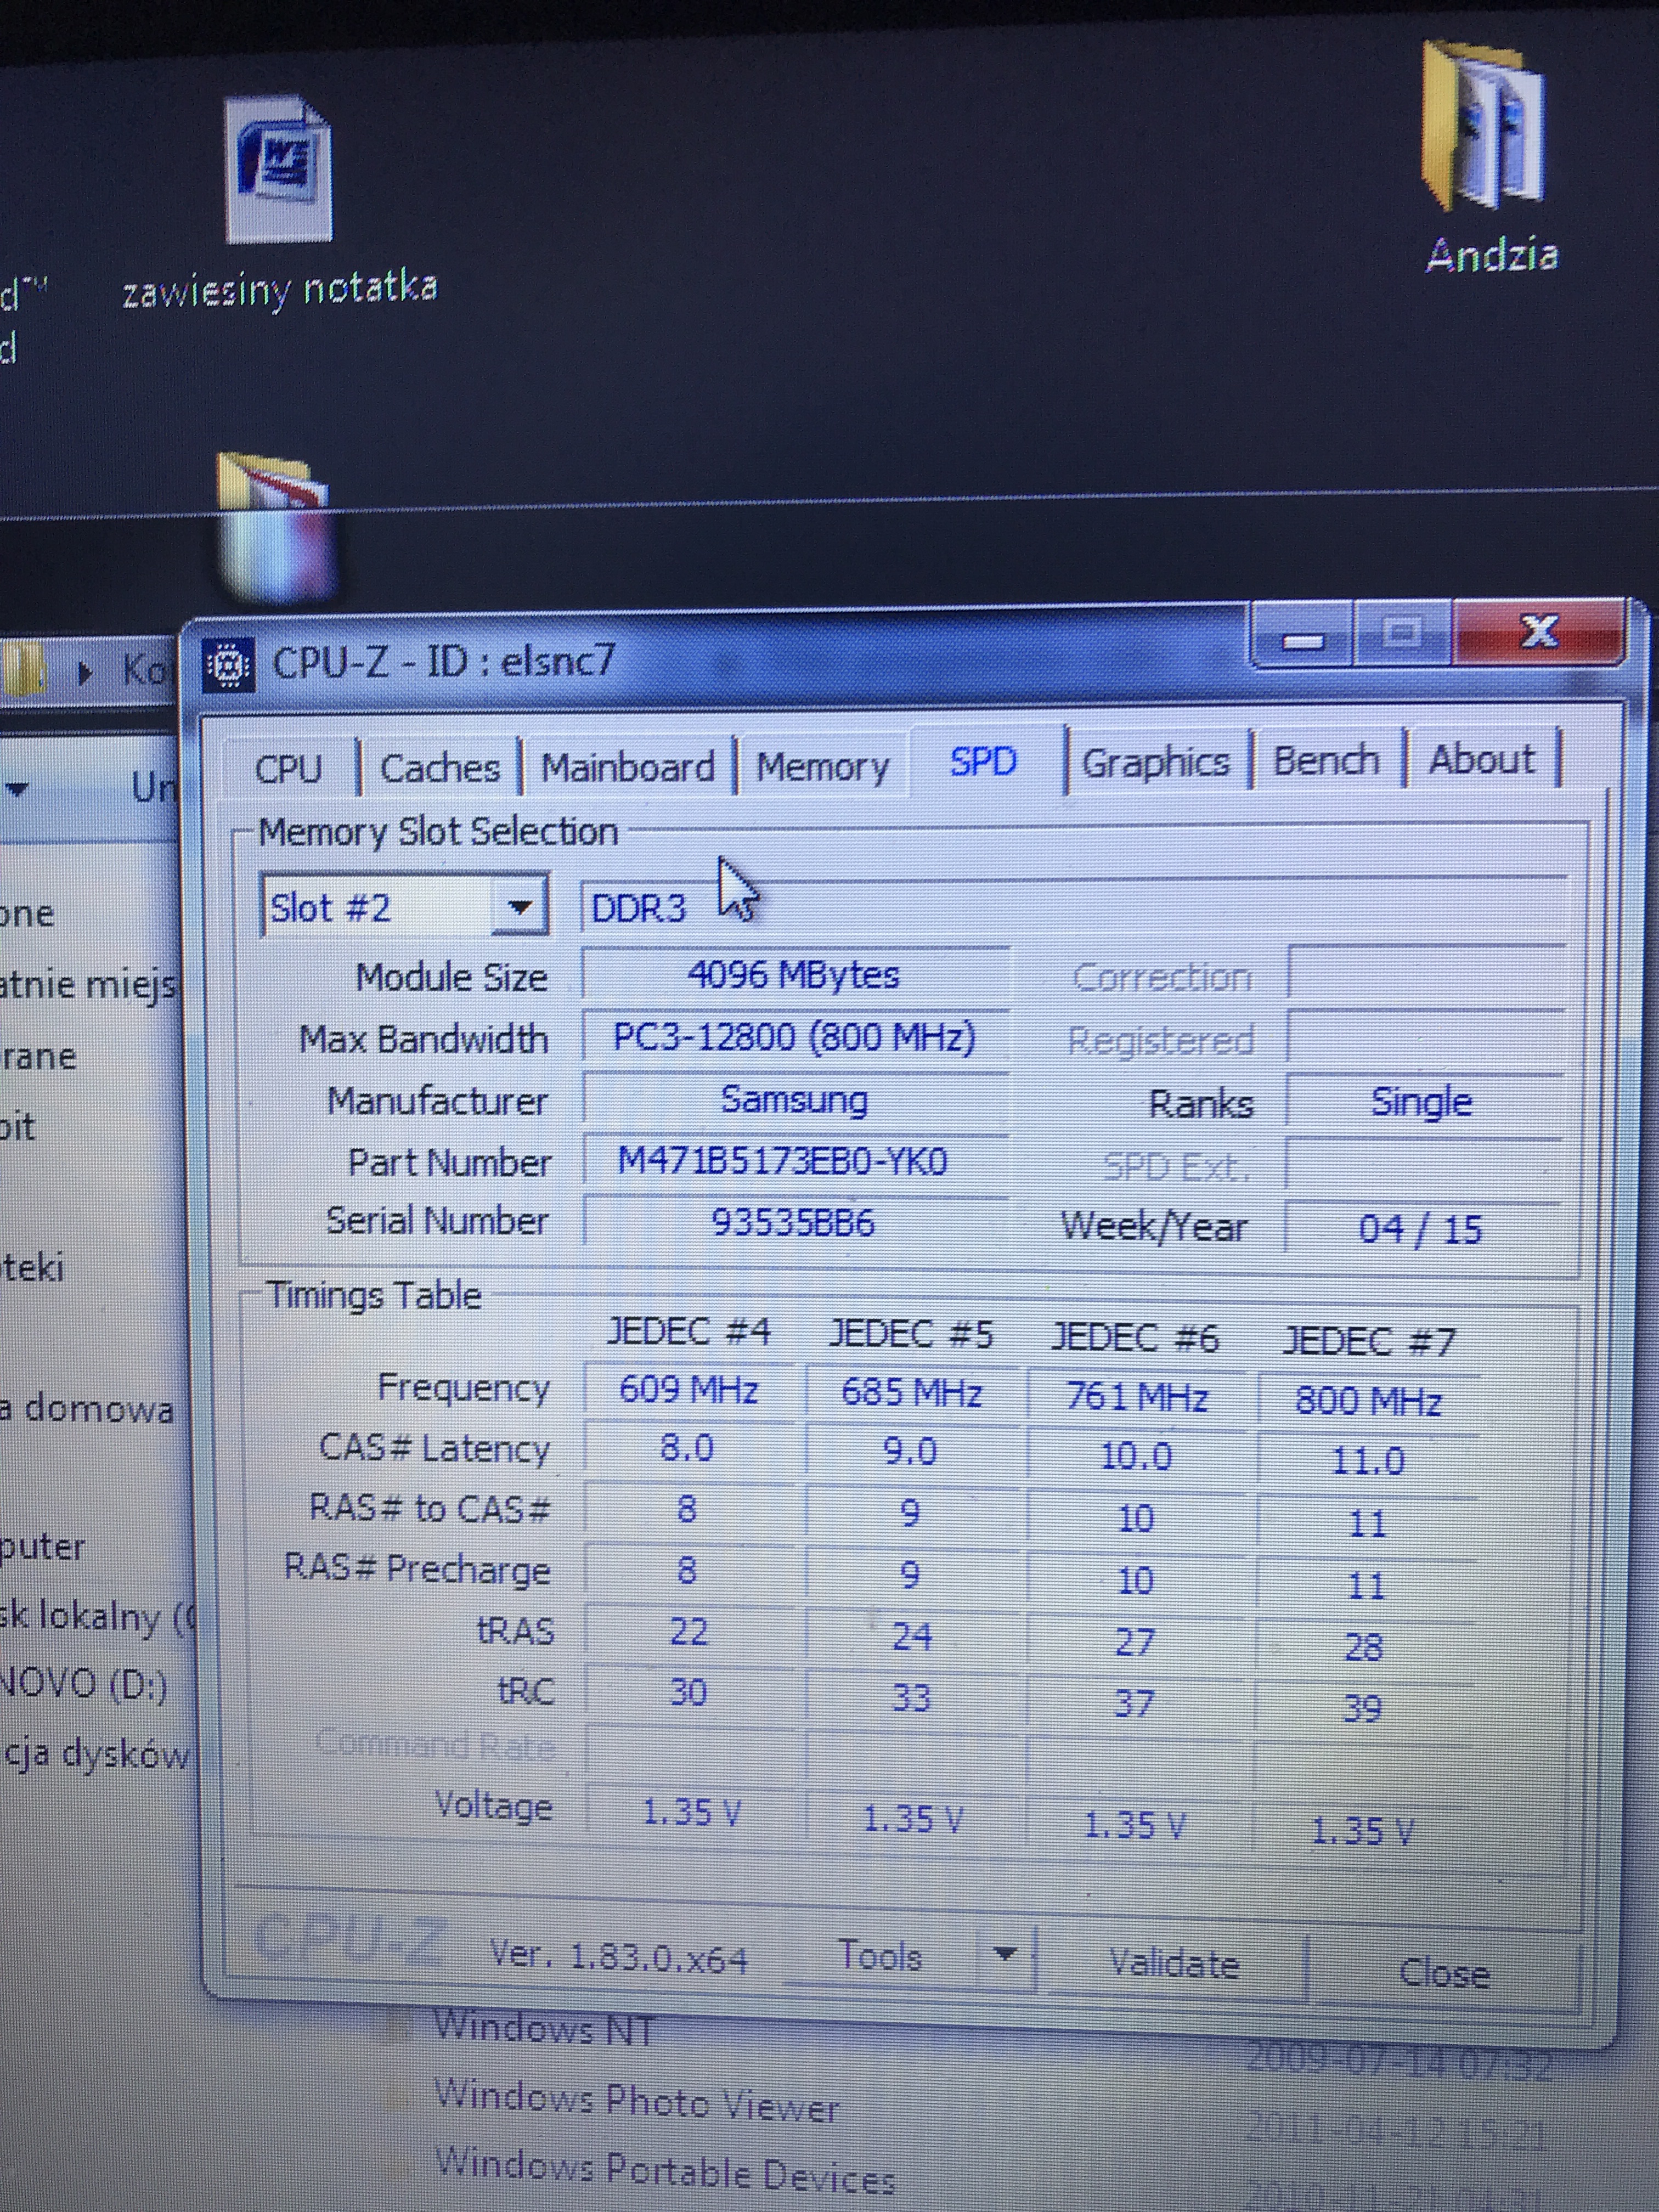Click the Week/Year value 04 / 15
Screen dimensions: 1659x2212
[1420, 1229]
